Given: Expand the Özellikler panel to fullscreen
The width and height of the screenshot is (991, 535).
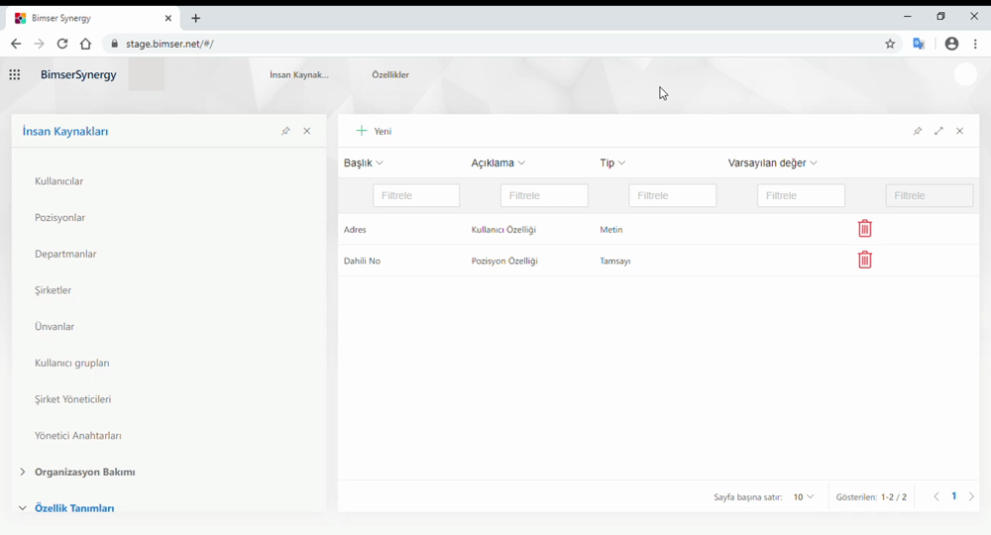Looking at the screenshot, I should tap(938, 131).
